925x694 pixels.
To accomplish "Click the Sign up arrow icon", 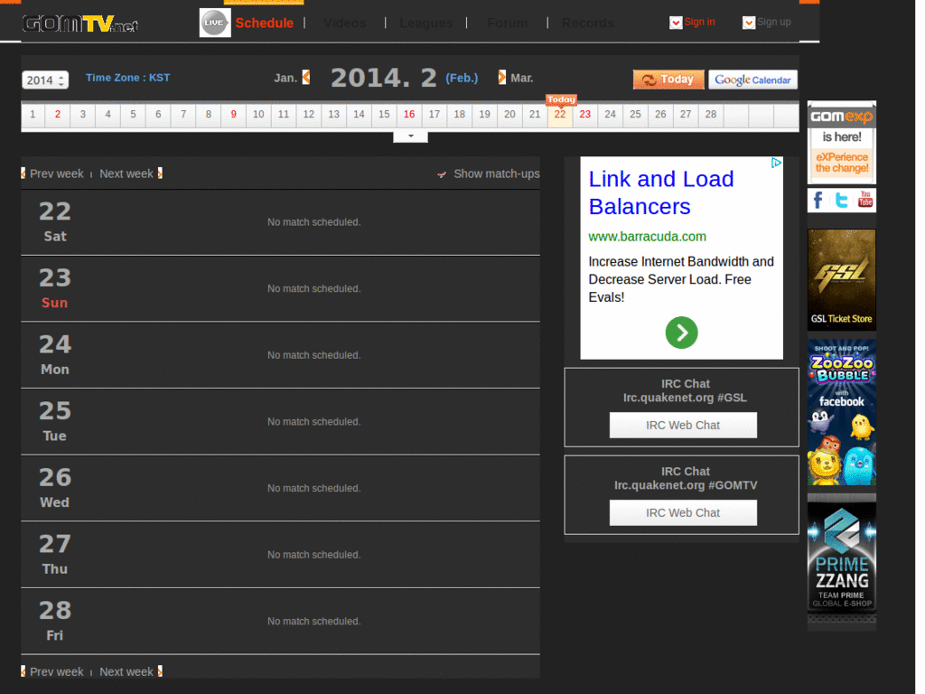I will pyautogui.click(x=749, y=23).
